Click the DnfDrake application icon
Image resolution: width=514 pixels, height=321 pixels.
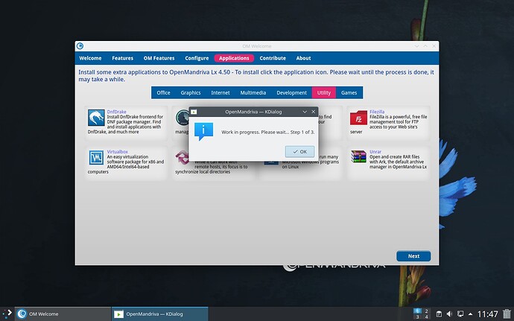[x=96, y=118]
